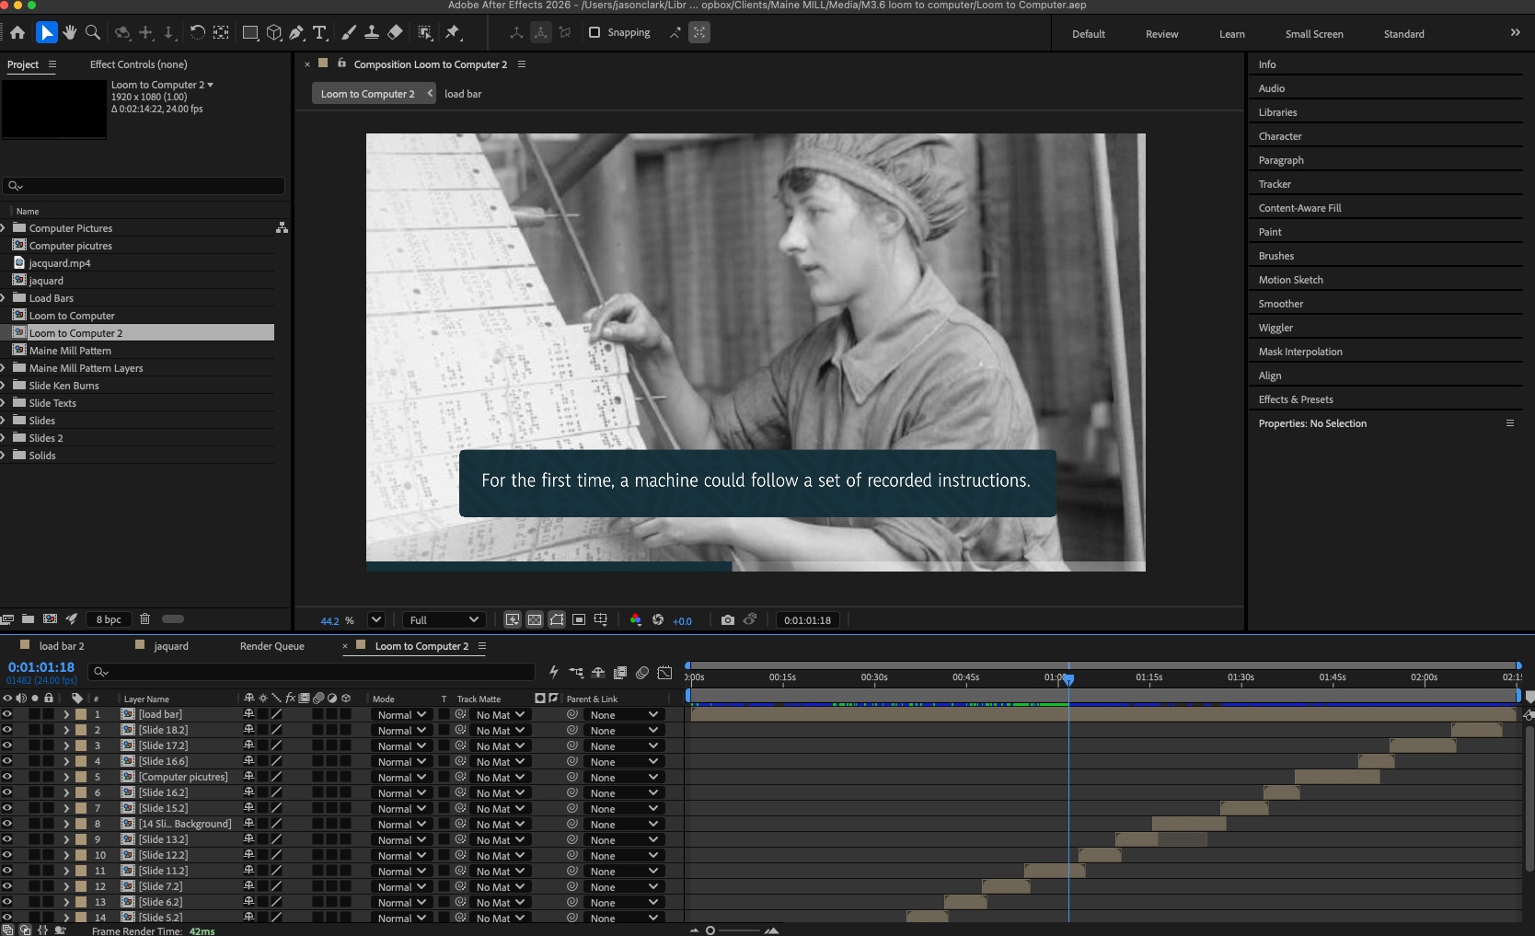Select the Horizontal Type tool
The height and width of the screenshot is (936, 1535).
[319, 33]
